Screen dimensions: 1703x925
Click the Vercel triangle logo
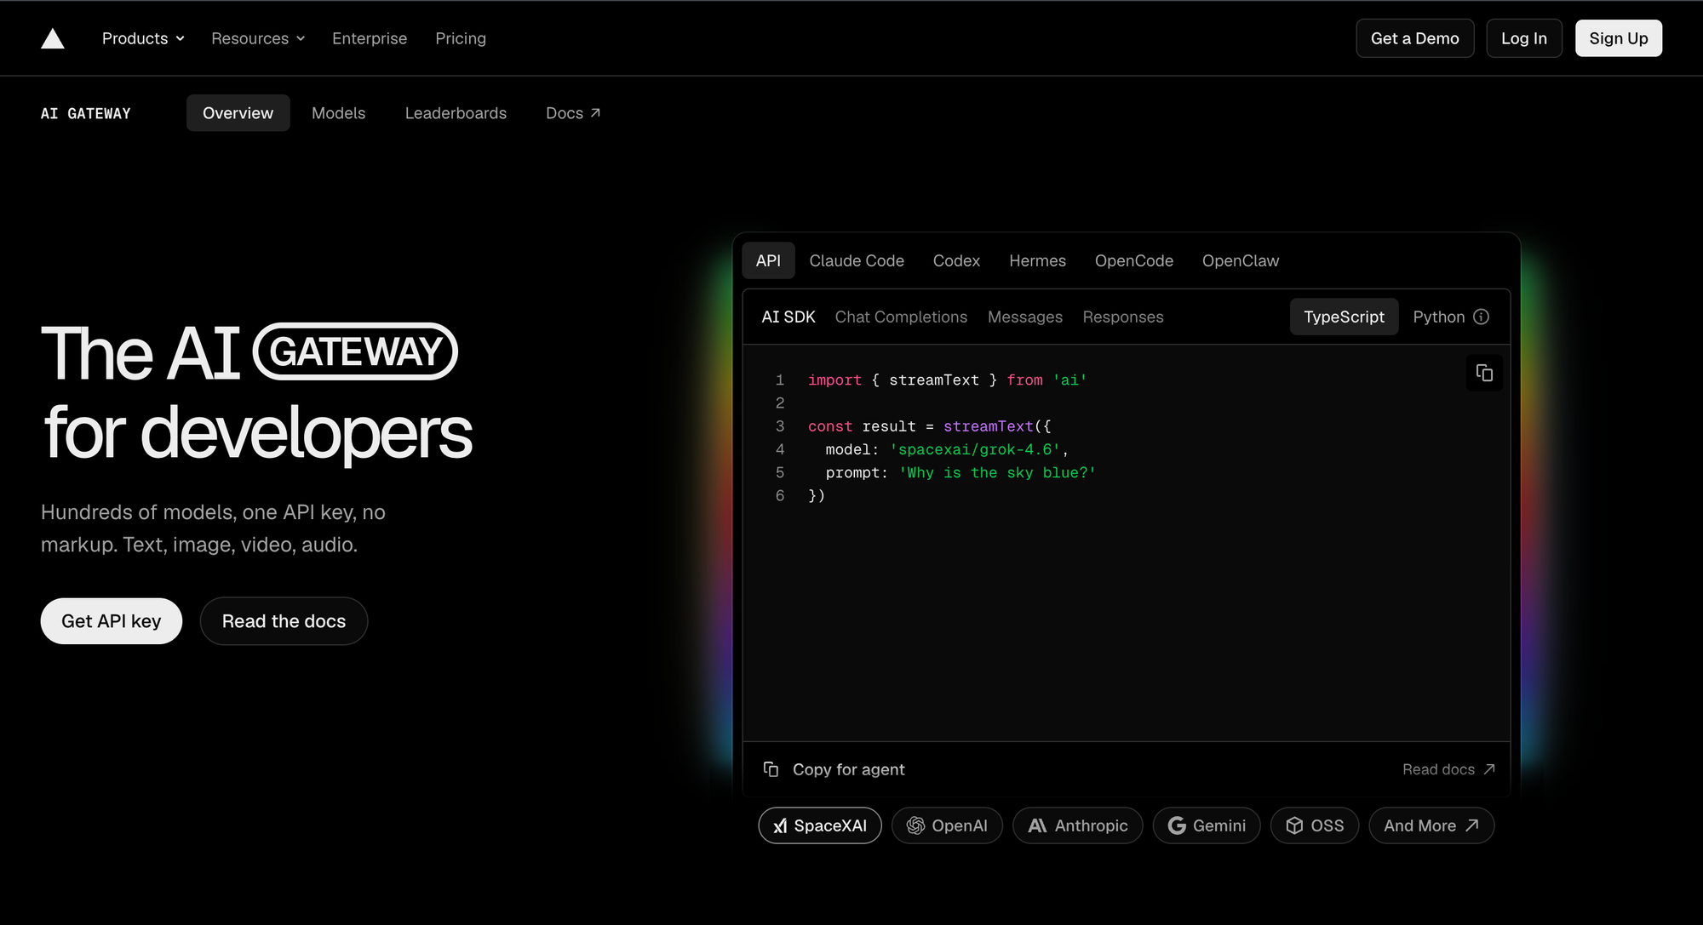[53, 38]
